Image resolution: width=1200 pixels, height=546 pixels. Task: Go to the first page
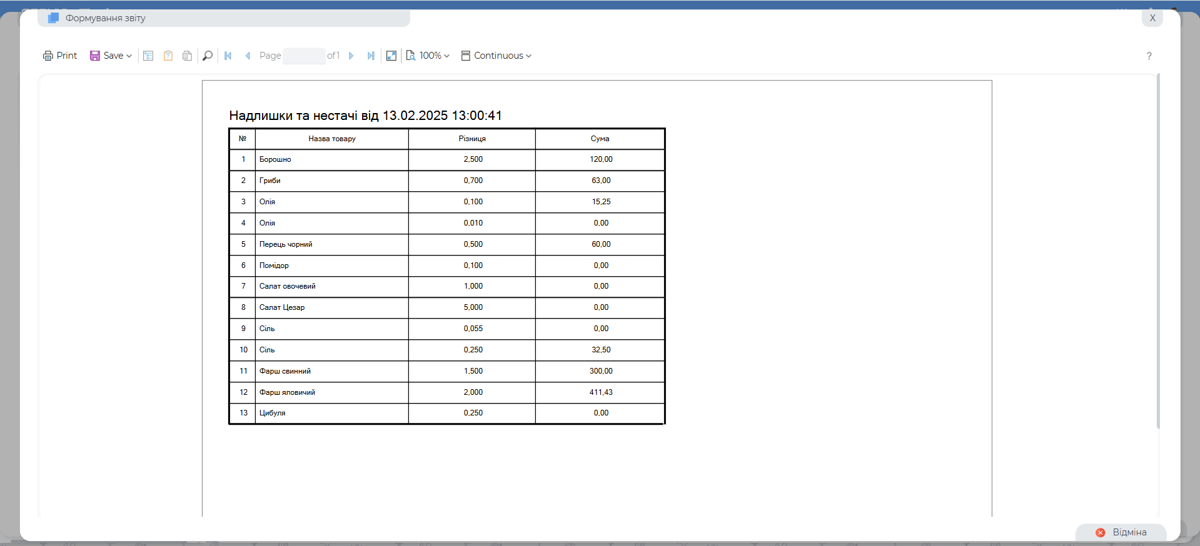[x=228, y=56]
